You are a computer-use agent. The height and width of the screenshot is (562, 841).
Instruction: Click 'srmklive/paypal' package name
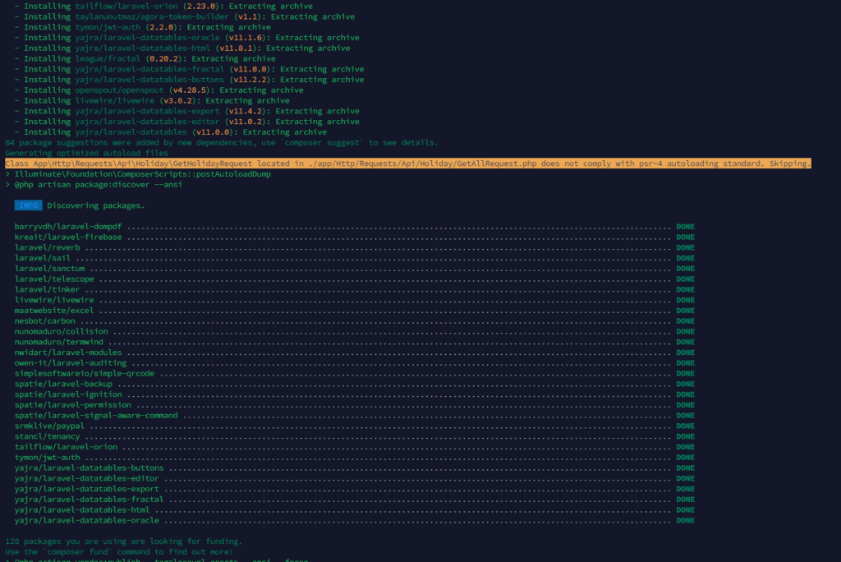pyautogui.click(x=49, y=426)
